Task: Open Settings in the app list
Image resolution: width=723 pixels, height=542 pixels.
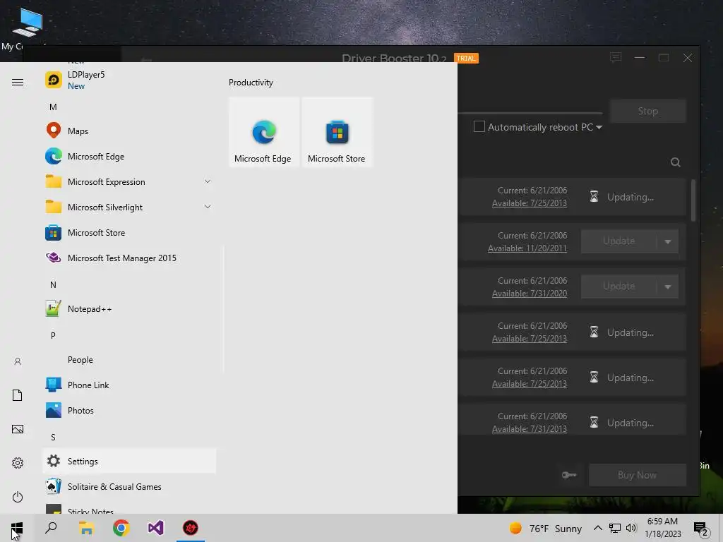Action: pyautogui.click(x=129, y=461)
